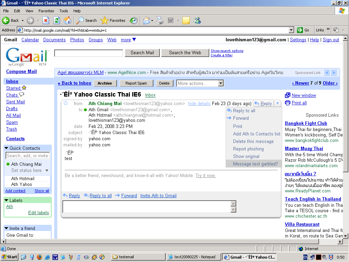Viewport: 349px width, 262px height.
Task: Click the language EN indicator in tray
Action: click(305, 257)
